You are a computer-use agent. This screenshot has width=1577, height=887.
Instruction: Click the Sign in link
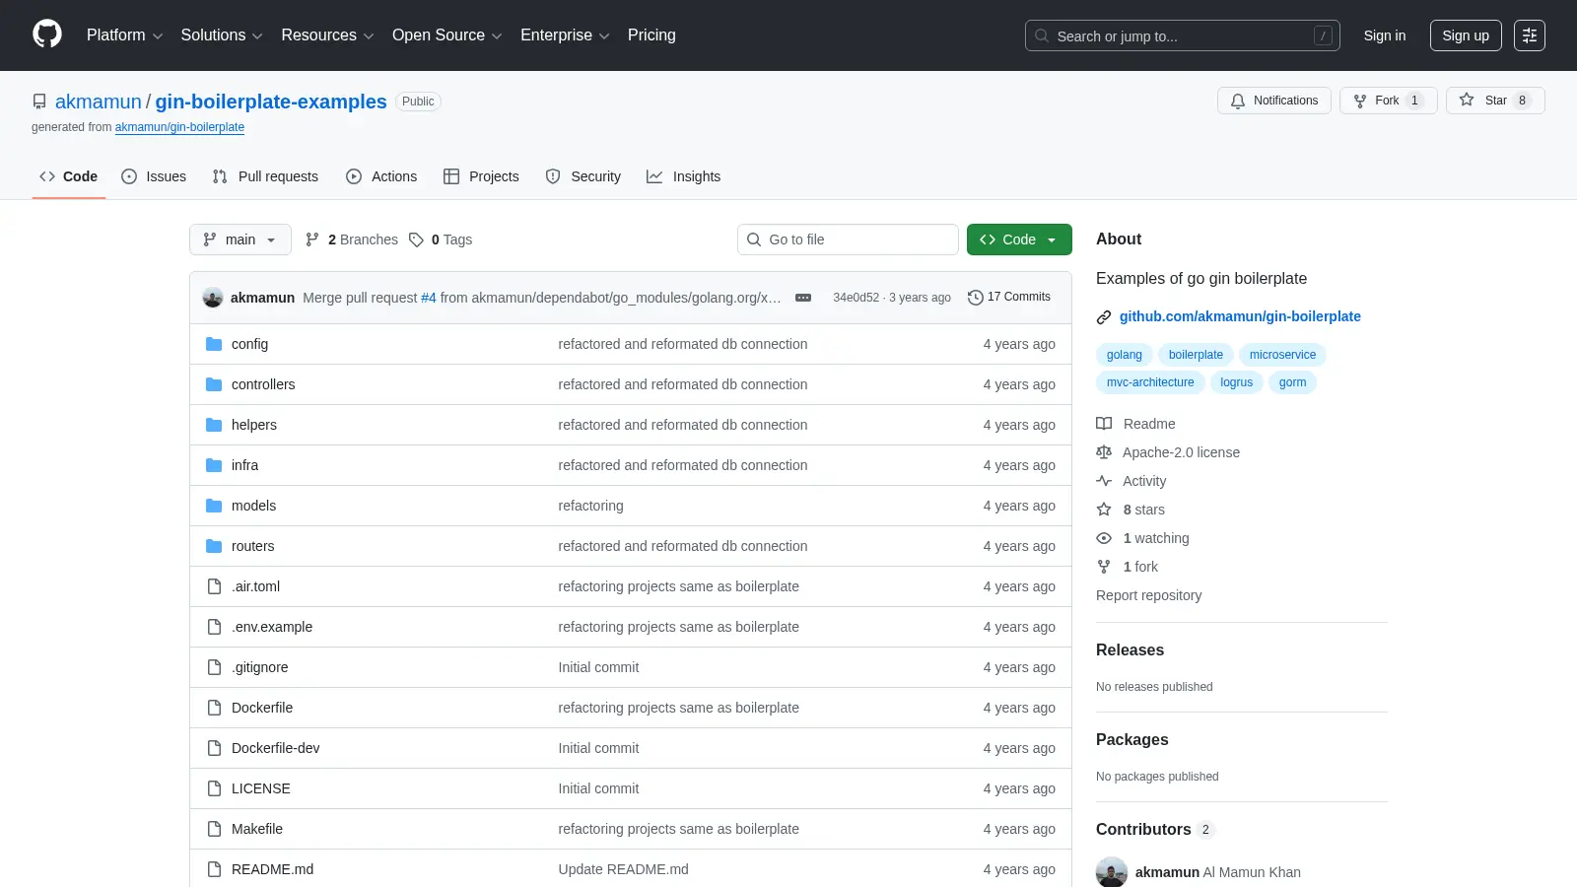click(x=1385, y=35)
